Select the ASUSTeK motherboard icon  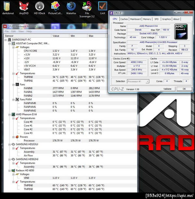coord(13,43)
